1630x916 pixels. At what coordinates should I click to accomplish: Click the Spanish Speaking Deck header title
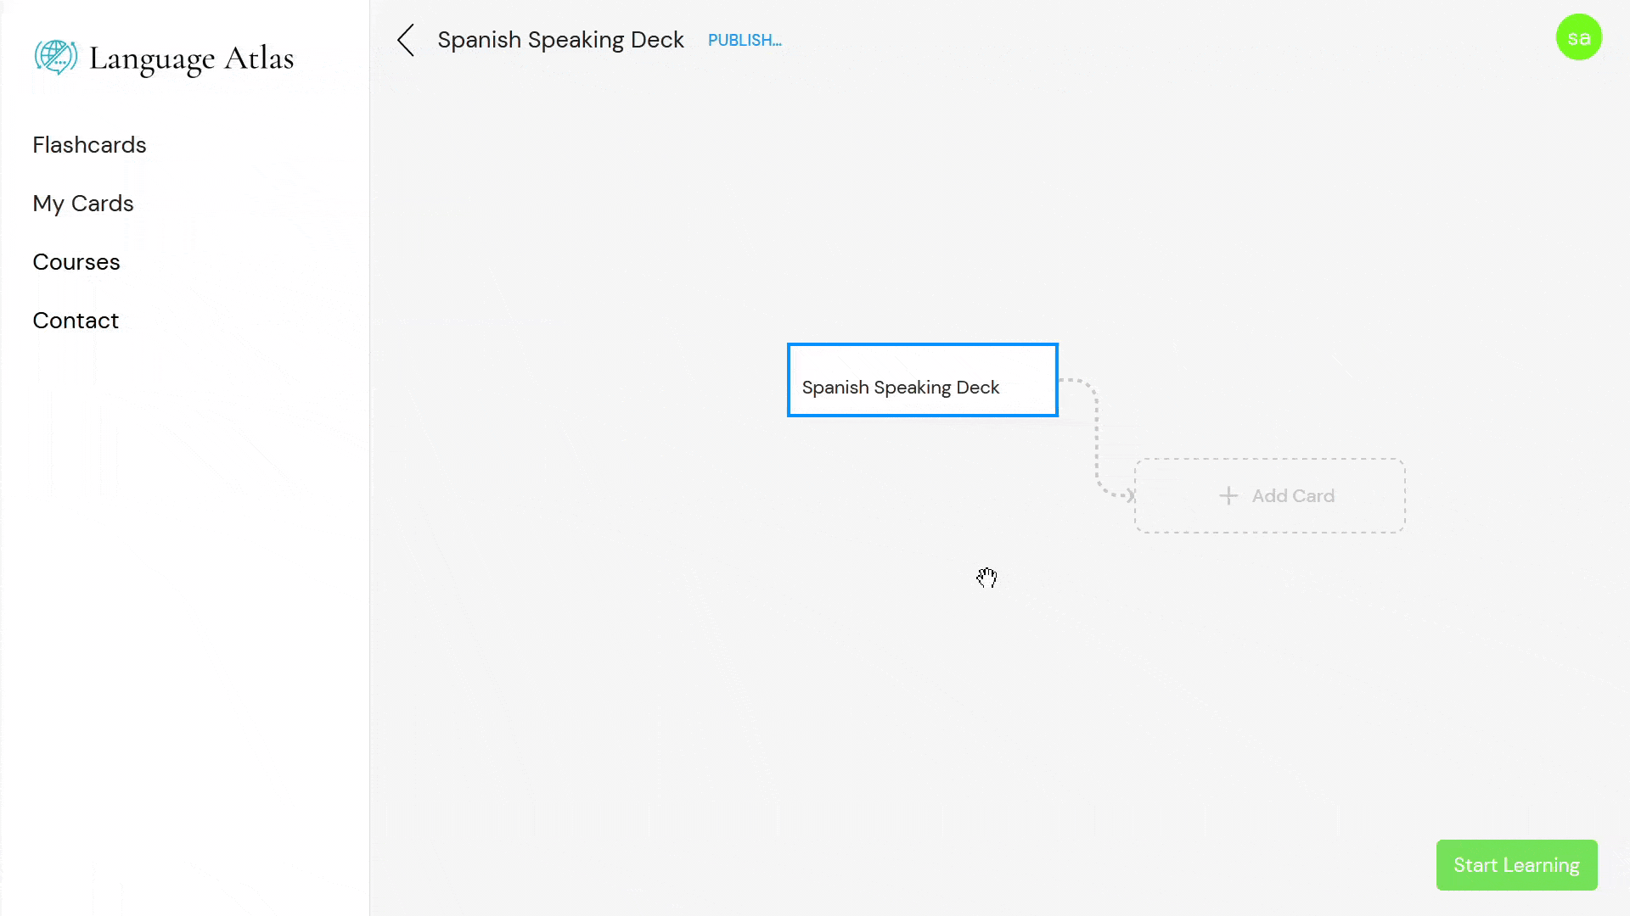point(560,39)
